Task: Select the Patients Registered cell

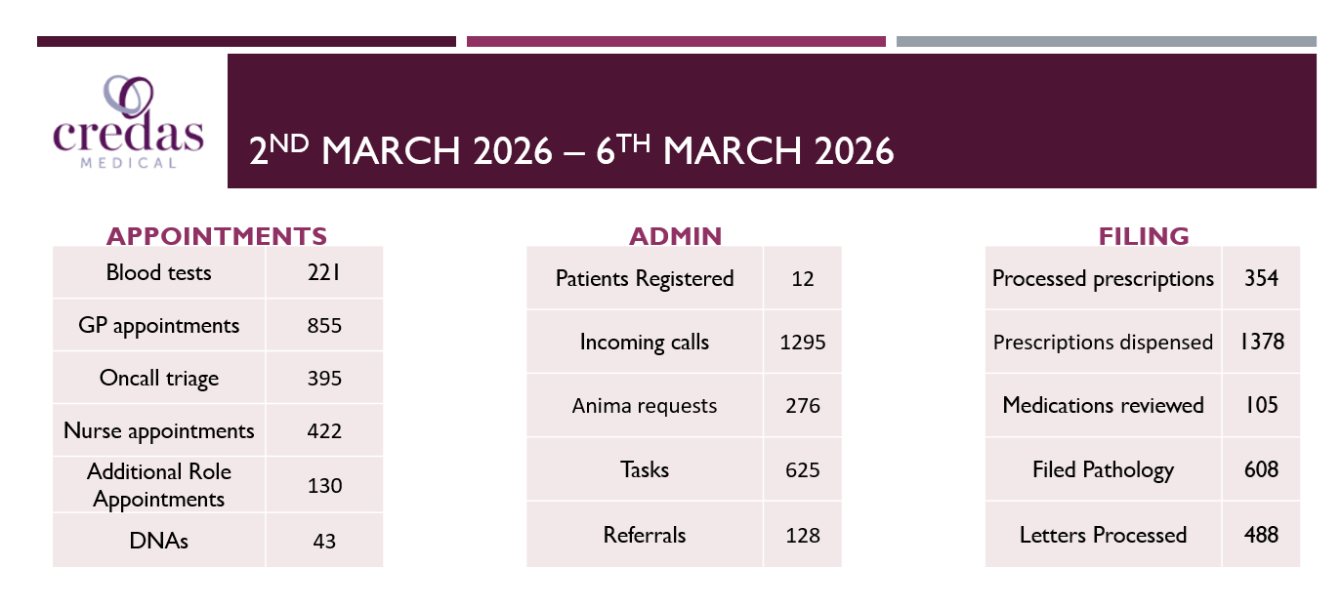Action: pos(645,278)
